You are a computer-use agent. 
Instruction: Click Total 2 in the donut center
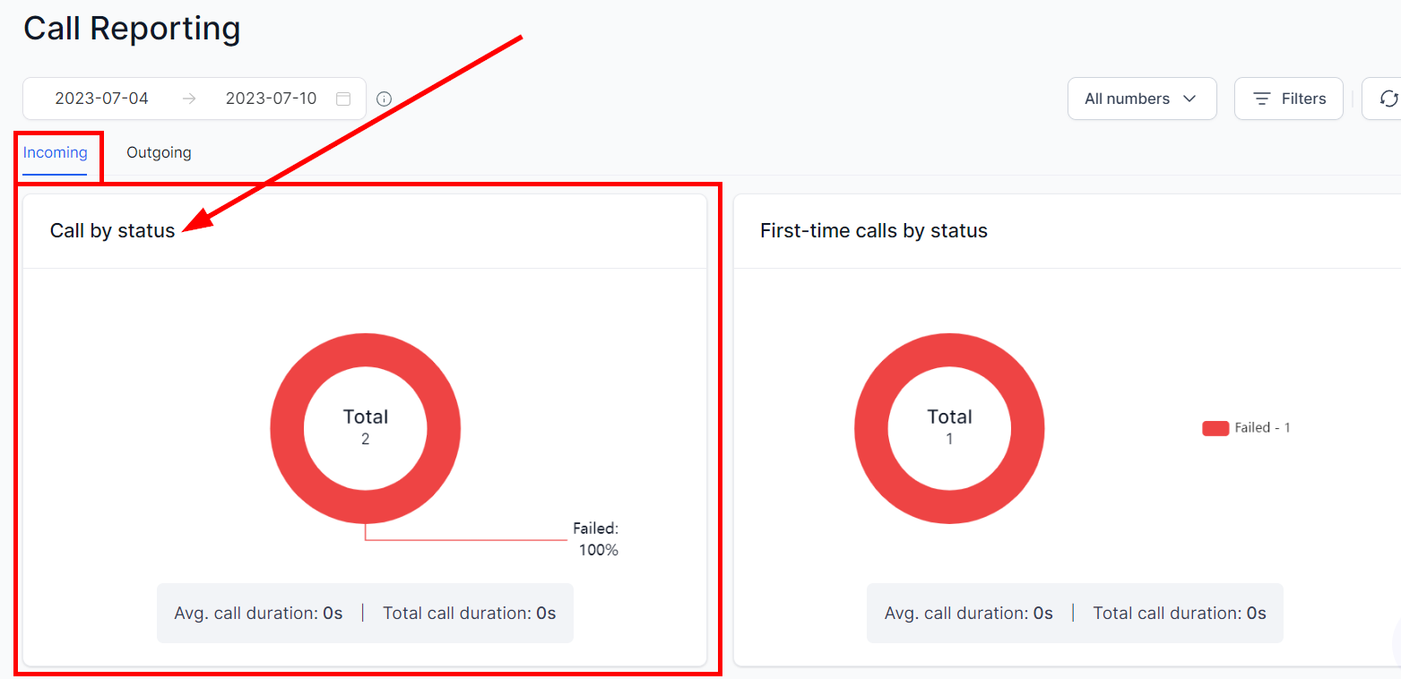pyautogui.click(x=366, y=427)
